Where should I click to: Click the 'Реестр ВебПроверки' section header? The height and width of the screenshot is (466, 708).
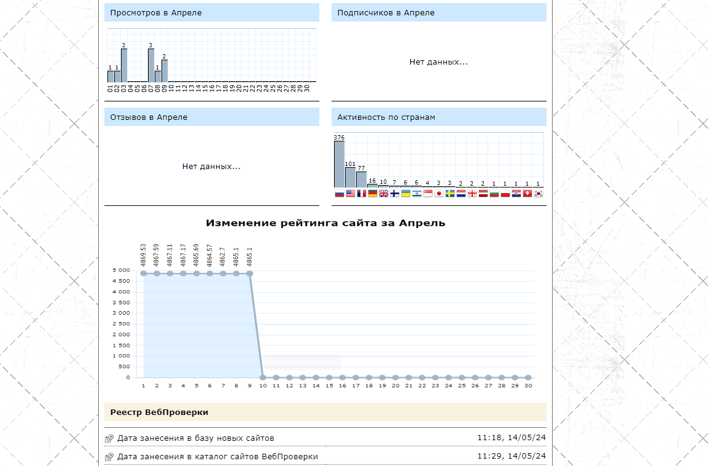325,413
